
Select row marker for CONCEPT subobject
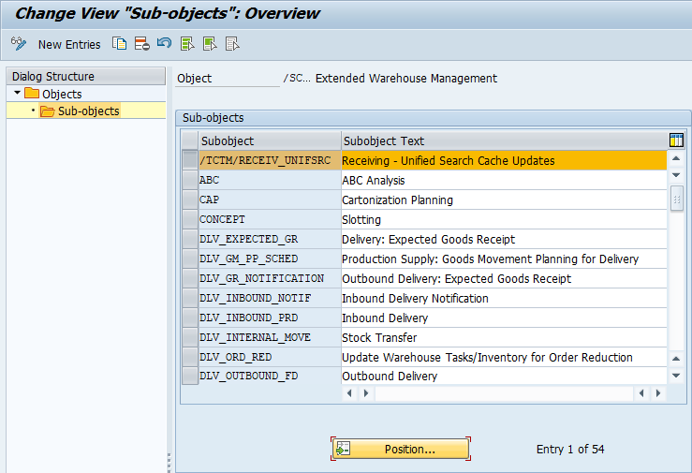189,220
